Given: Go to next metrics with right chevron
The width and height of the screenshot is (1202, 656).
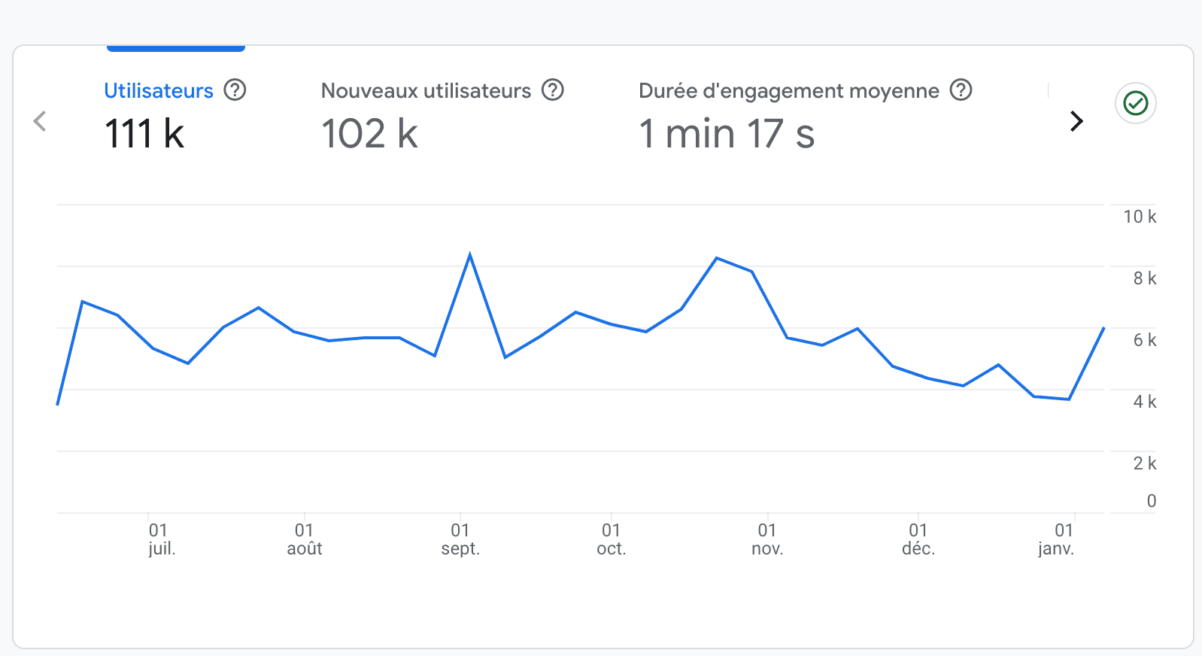Looking at the screenshot, I should click(x=1076, y=121).
